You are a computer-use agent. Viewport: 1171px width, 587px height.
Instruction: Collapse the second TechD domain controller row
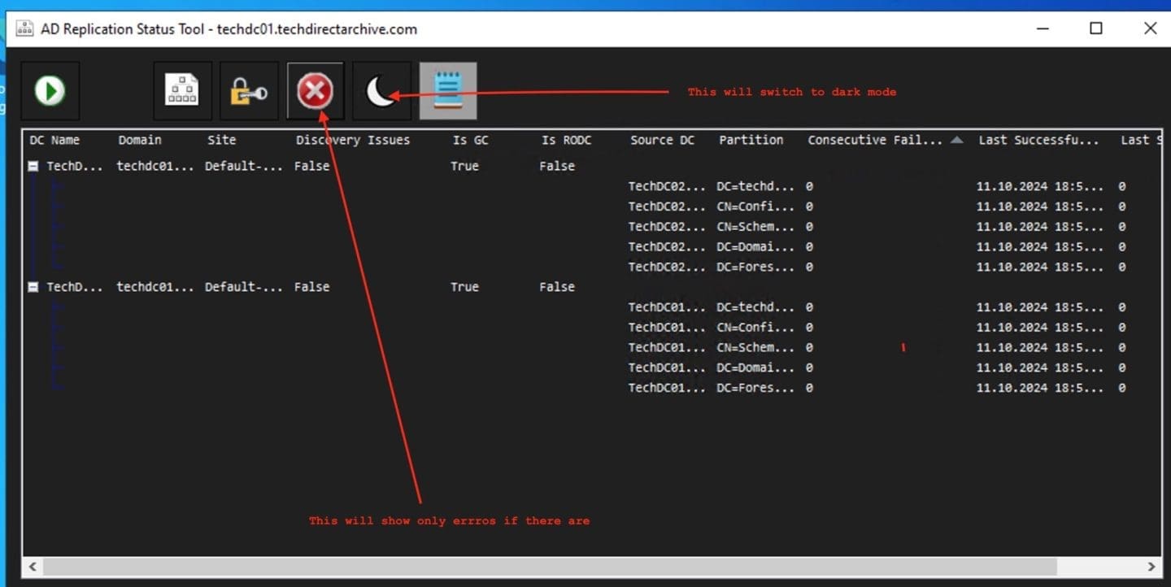click(x=33, y=287)
